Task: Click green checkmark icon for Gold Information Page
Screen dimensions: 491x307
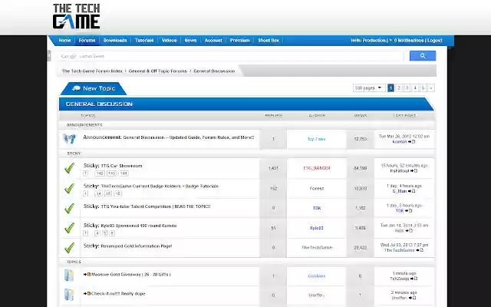Action: [70, 247]
